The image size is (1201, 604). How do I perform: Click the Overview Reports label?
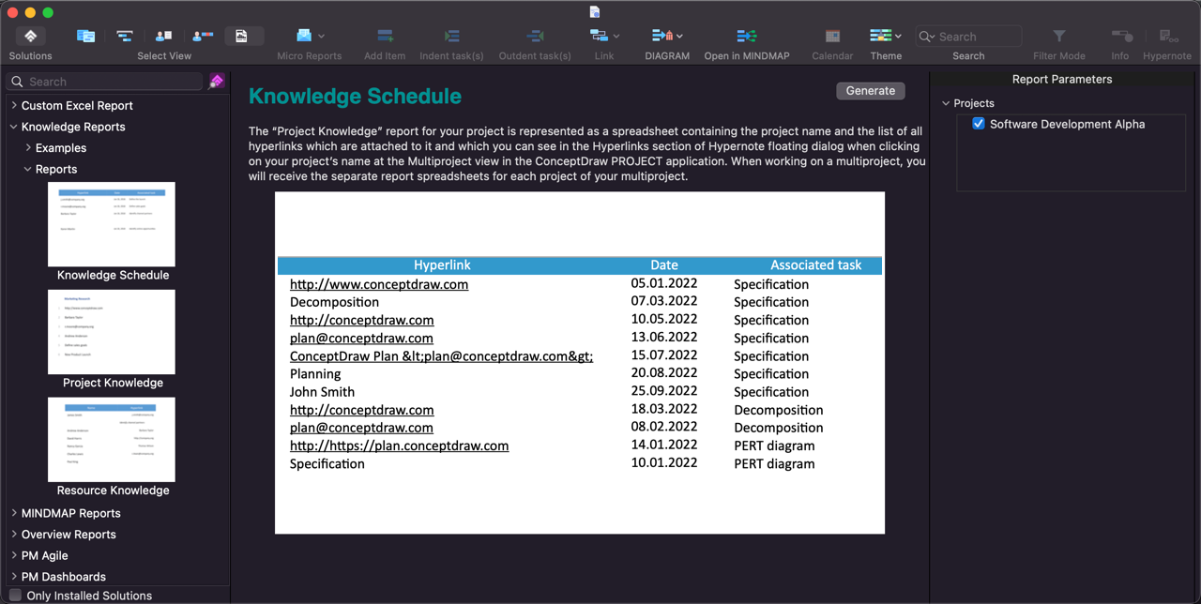point(68,534)
